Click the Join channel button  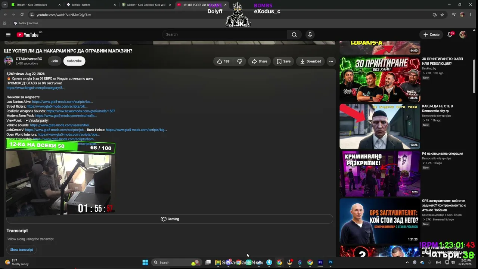55,61
